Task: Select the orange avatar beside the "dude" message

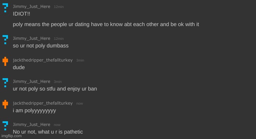Action: pos(5,62)
